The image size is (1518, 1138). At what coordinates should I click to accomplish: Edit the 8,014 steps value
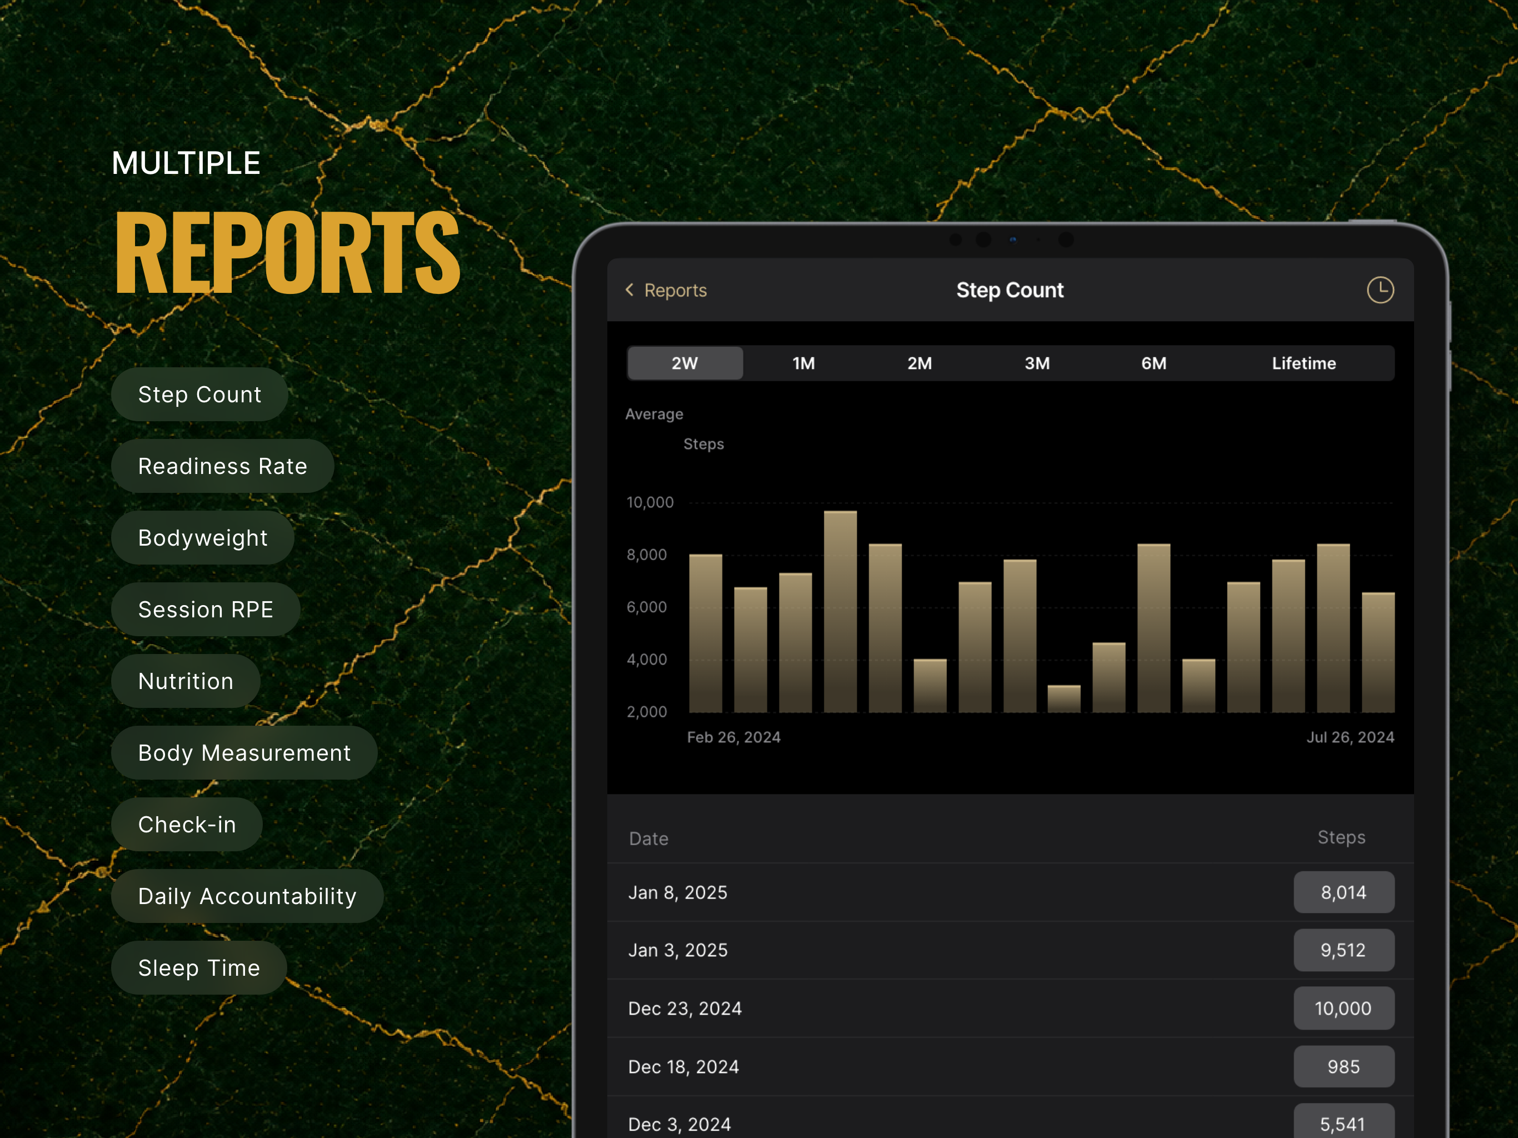point(1343,892)
